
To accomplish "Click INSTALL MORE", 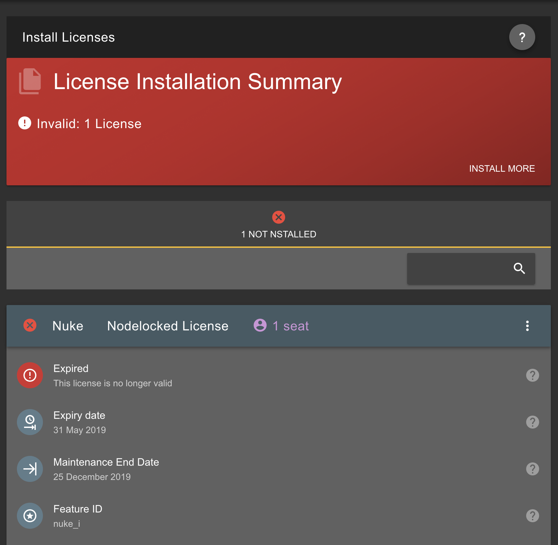I will pos(502,168).
